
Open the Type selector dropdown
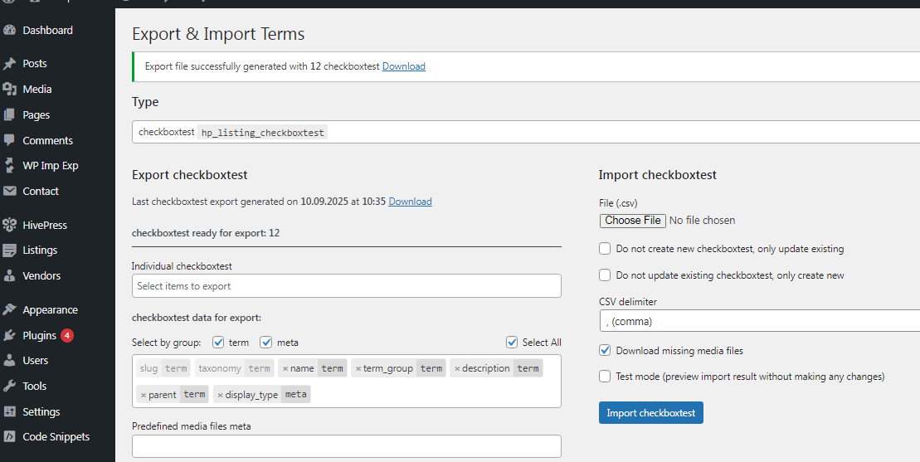(525, 132)
